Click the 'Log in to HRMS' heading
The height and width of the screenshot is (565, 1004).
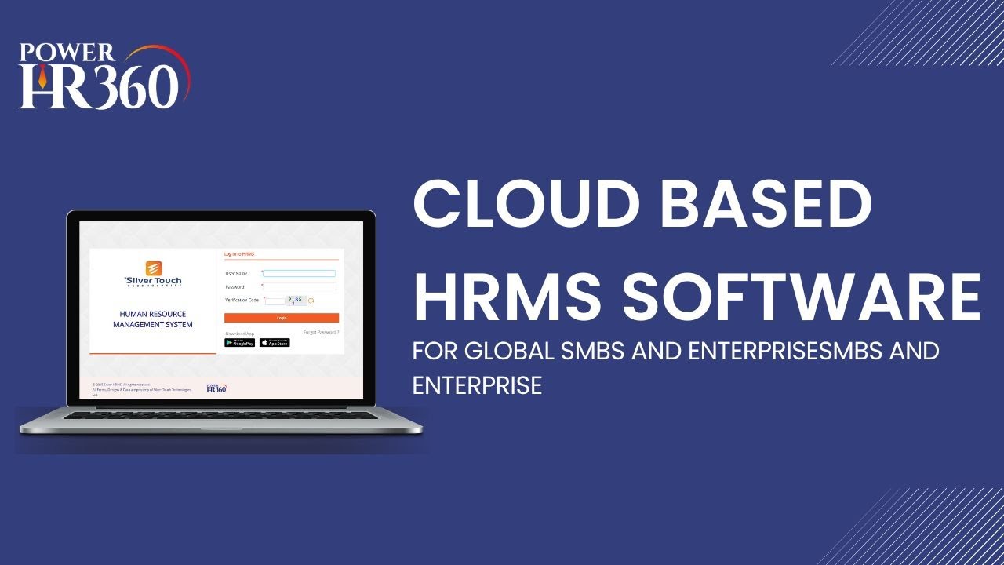point(239,254)
